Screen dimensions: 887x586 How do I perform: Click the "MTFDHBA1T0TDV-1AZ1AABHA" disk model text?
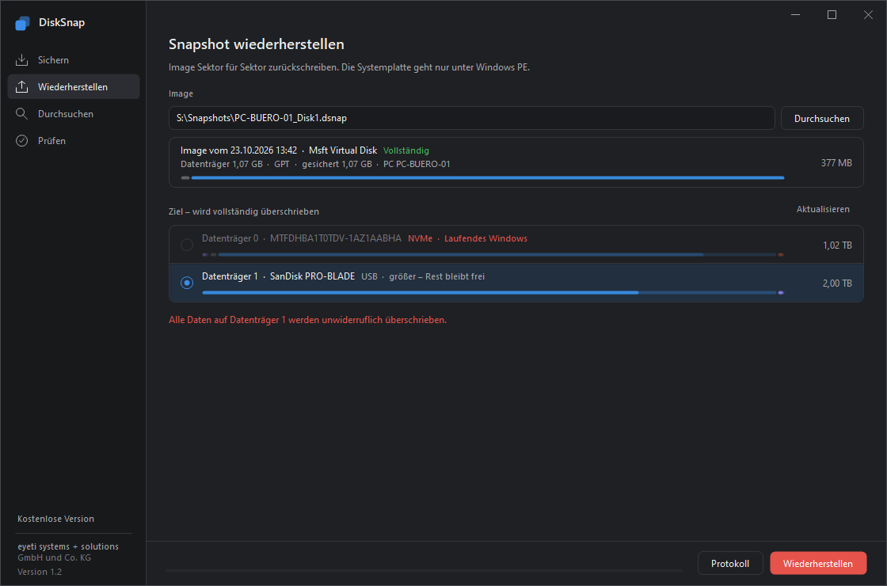coord(336,238)
